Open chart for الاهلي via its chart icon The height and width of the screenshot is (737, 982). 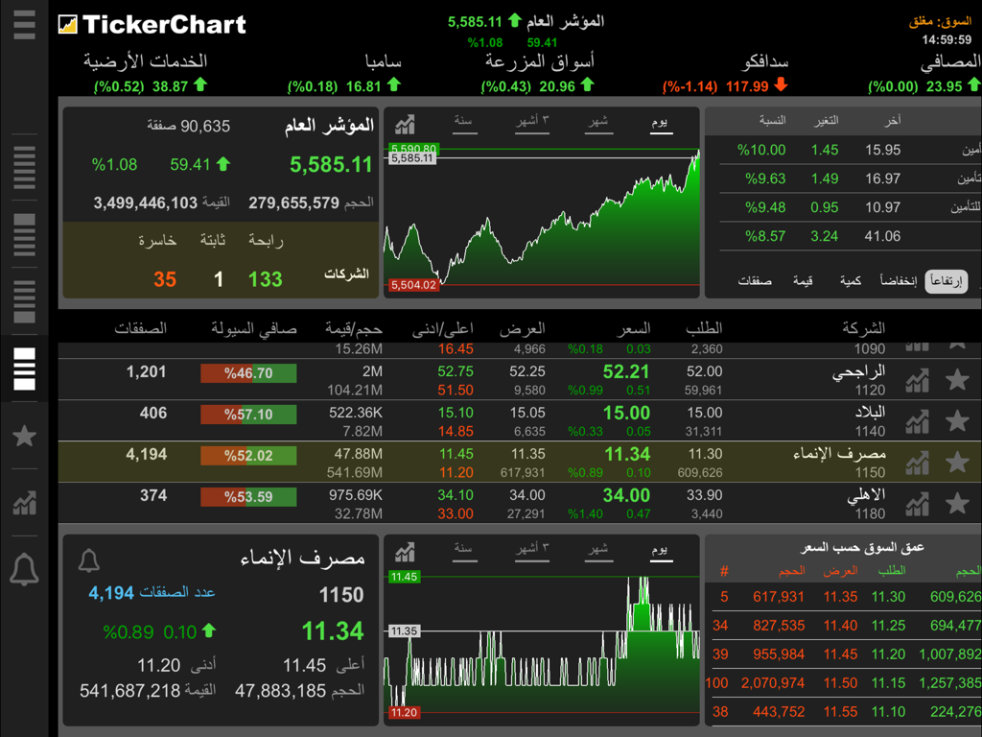coord(917,503)
